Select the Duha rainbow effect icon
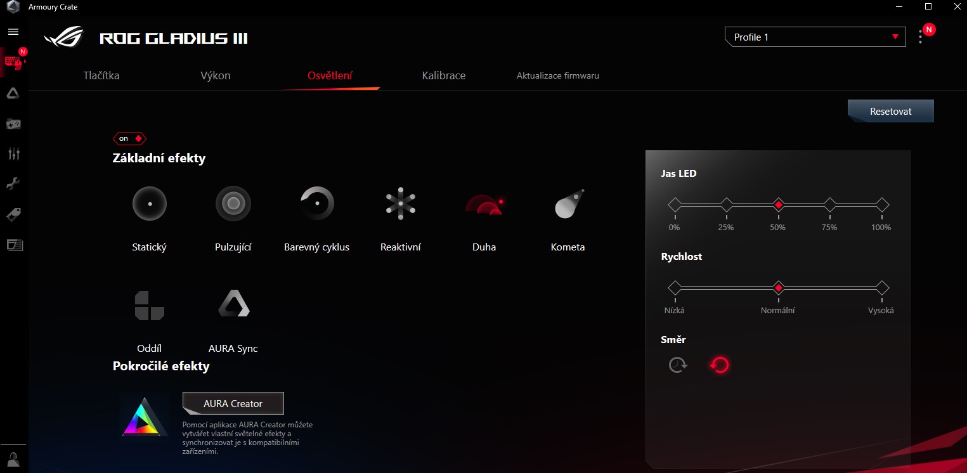Image resolution: width=967 pixels, height=473 pixels. 484,204
